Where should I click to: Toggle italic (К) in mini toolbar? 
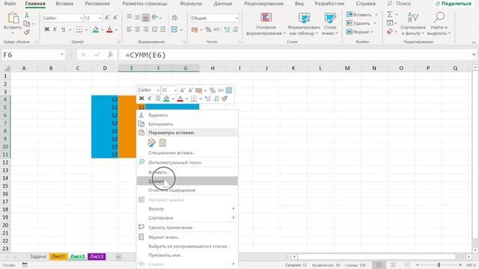click(x=150, y=99)
